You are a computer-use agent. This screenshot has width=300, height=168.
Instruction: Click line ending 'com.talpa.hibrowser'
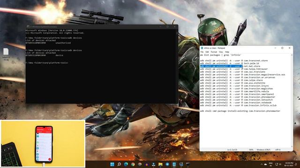(234, 69)
